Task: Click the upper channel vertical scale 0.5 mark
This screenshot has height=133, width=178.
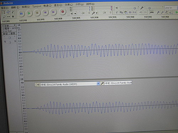Action: click(20, 38)
